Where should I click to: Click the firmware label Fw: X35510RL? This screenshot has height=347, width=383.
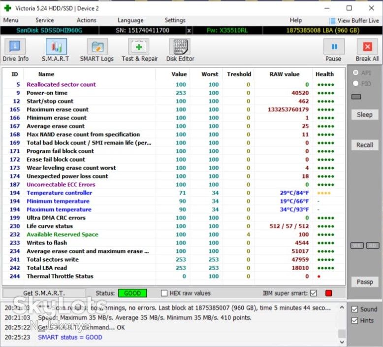(227, 31)
